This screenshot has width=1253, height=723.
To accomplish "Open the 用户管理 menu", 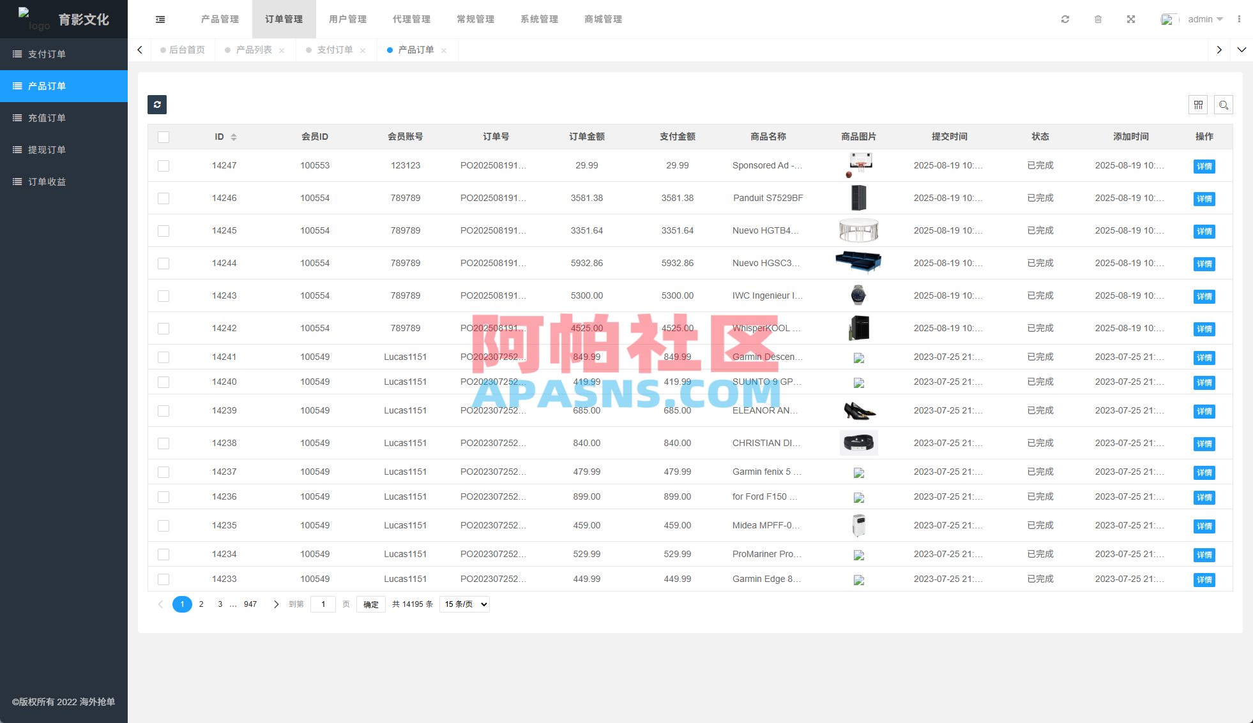I will pos(347,19).
